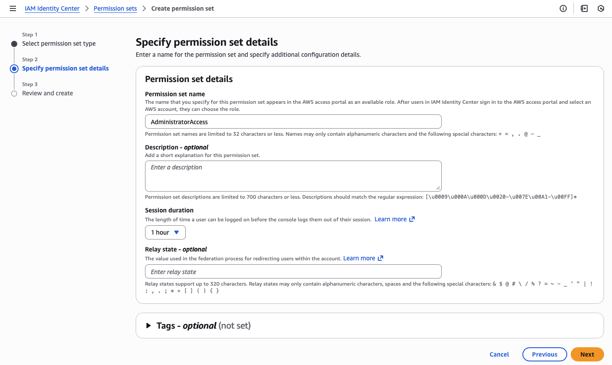Open the navigation sidebar via hamburger icon
Viewport: 612px width, 365px height.
[12, 8]
